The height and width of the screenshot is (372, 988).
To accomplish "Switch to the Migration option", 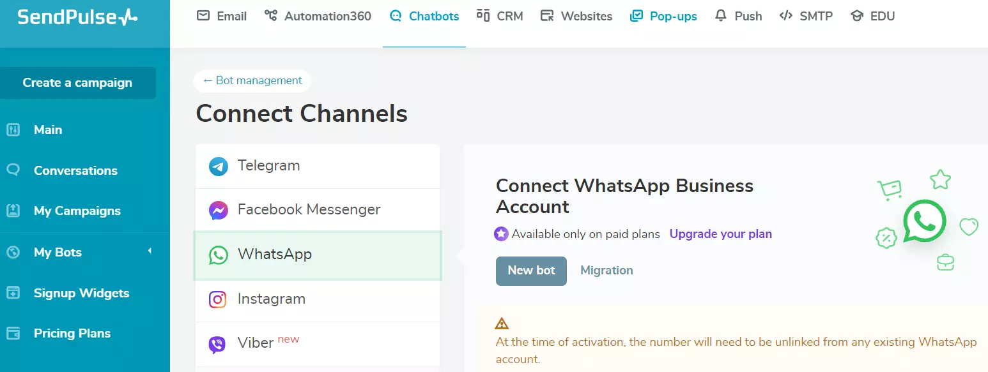I will tap(606, 271).
